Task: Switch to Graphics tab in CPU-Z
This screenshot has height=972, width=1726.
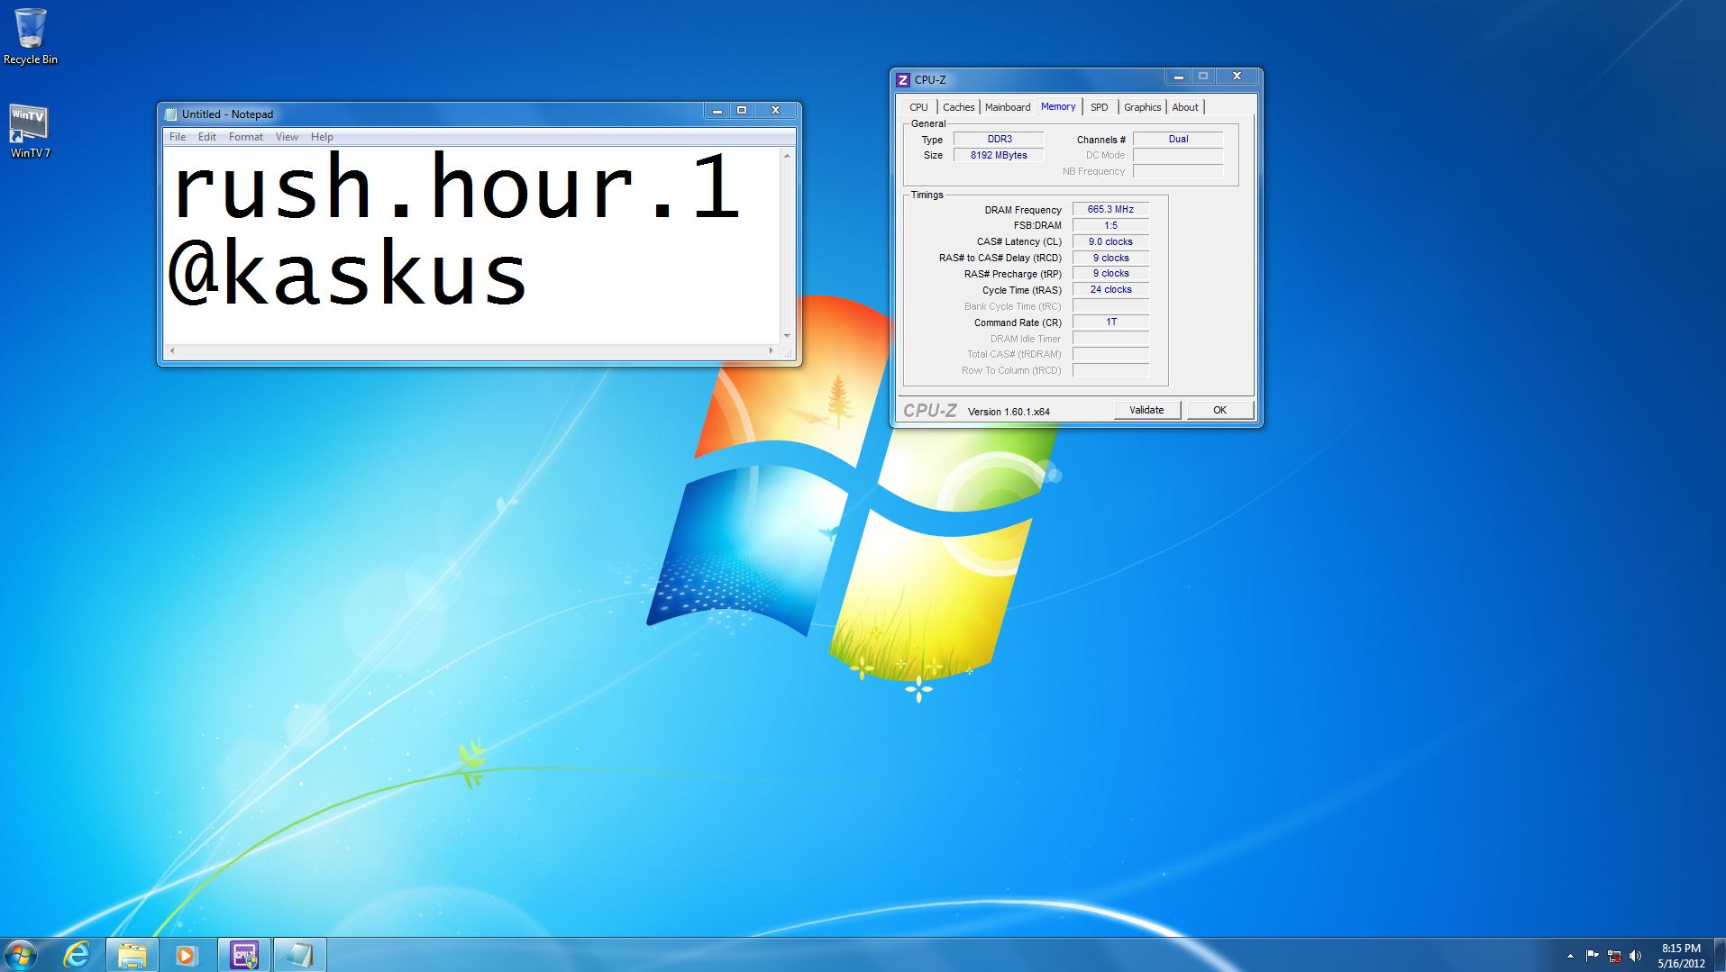Action: 1143,107
